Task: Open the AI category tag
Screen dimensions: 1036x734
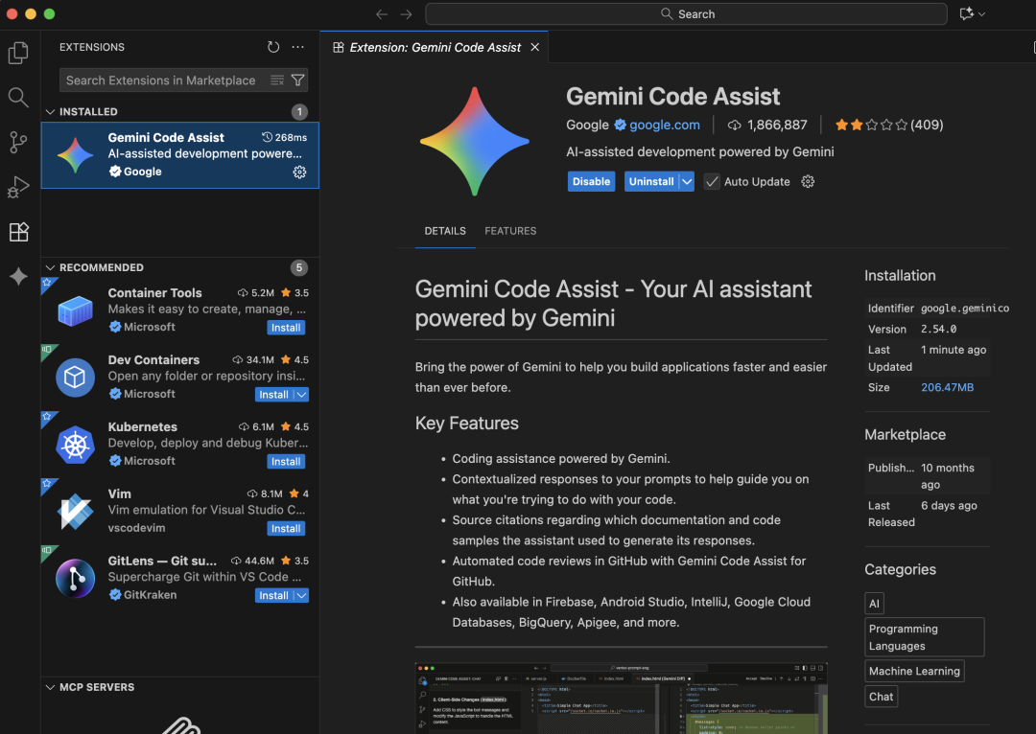Action: pyautogui.click(x=874, y=604)
